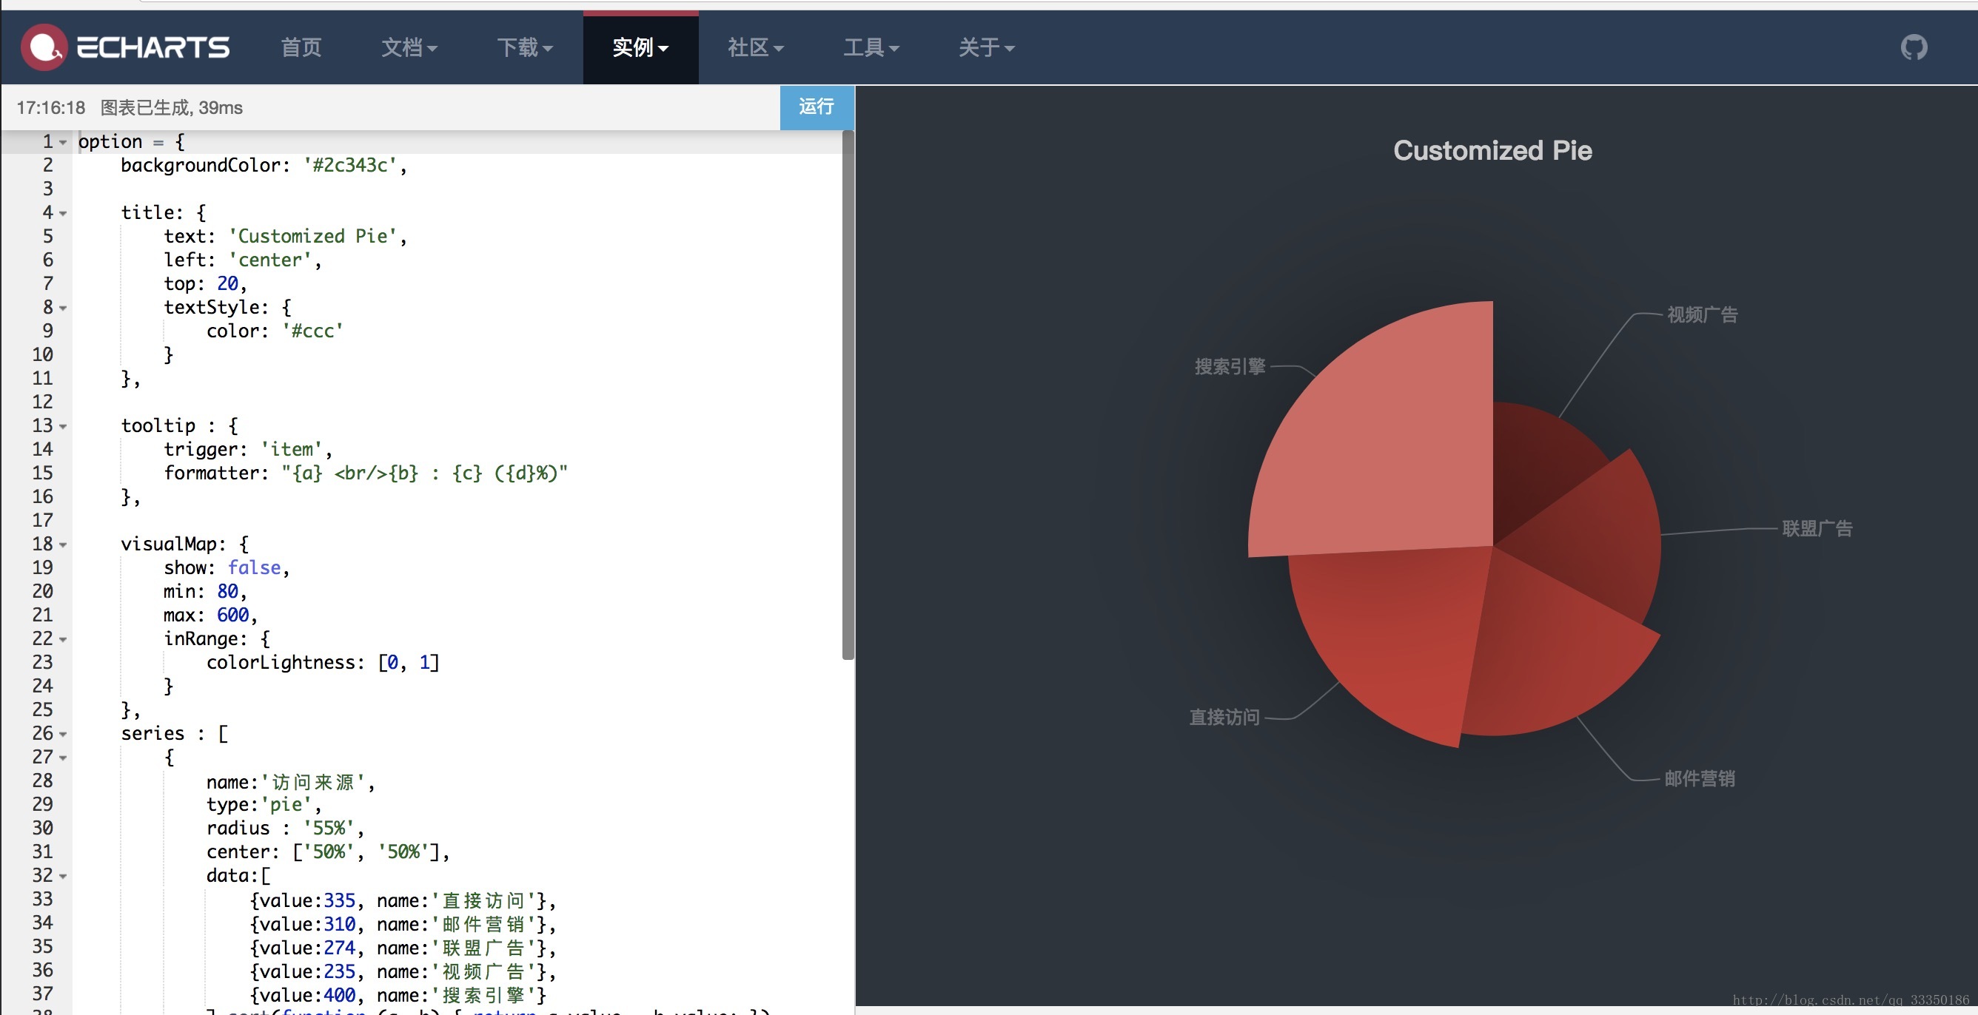
Task: Collapse visualMap fold arrow on line 18
Action: click(x=63, y=544)
